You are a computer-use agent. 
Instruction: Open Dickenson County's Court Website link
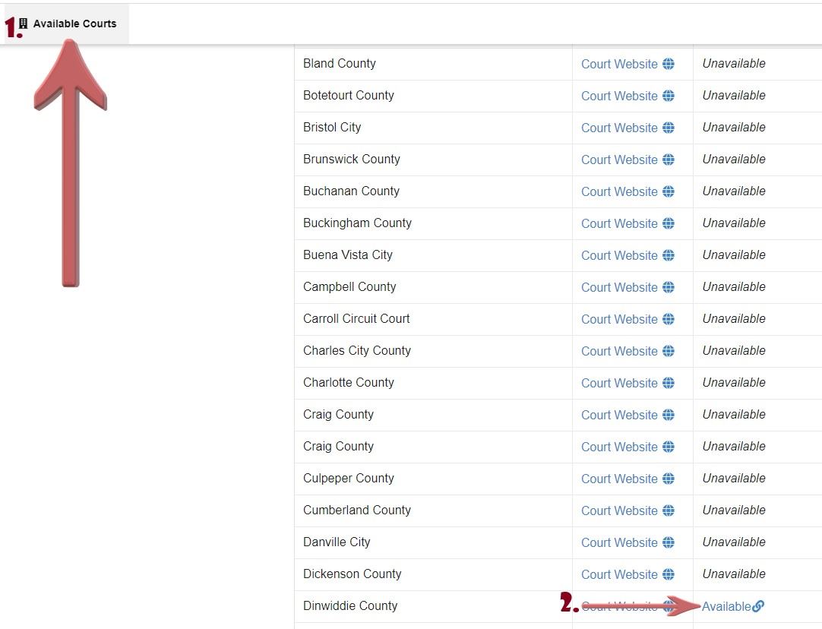[619, 574]
